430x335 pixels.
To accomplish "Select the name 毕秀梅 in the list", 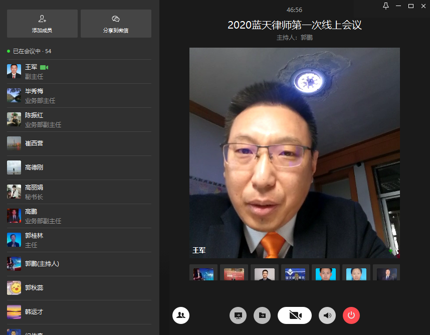I will click(34, 91).
